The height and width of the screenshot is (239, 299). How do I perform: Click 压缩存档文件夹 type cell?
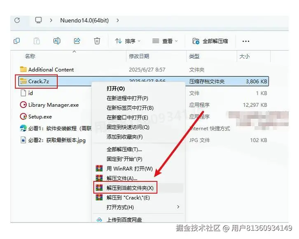pos(207,82)
